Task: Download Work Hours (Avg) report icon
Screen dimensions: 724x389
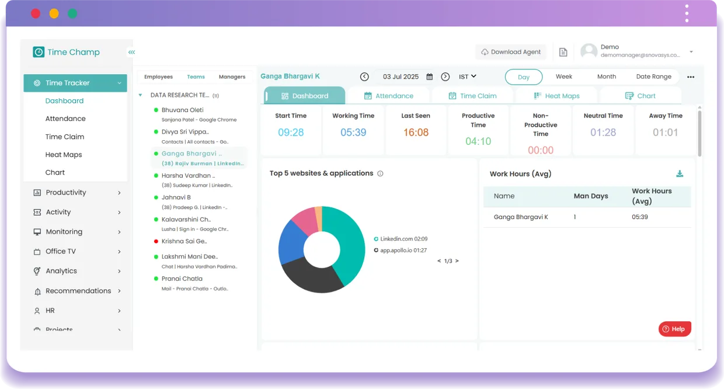Action: 680,173
